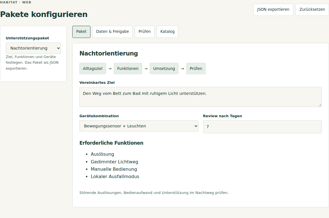Click the Erforderliche Funktionen heading
The width and height of the screenshot is (329, 218).
coord(111,143)
